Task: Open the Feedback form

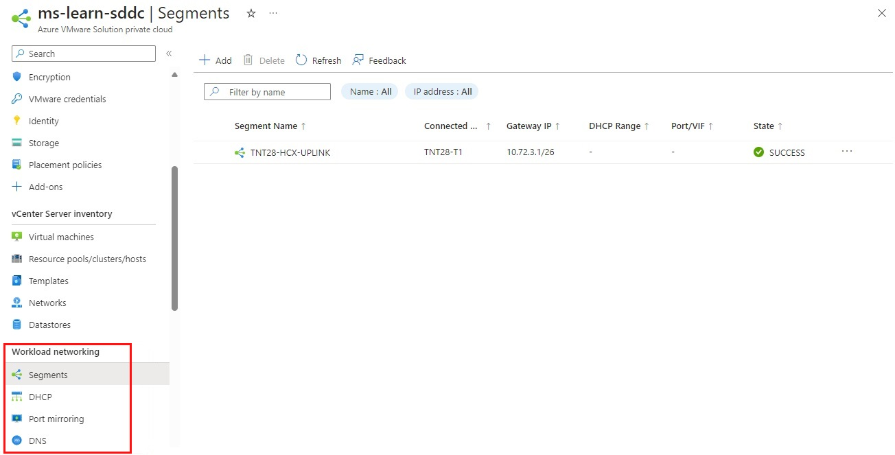Action: (x=380, y=60)
